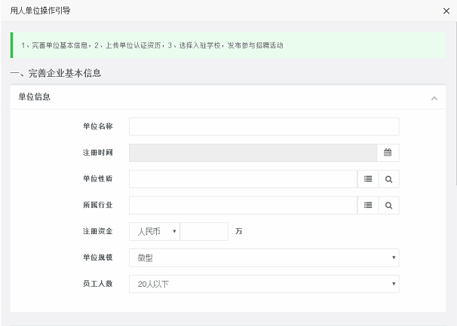Close the 用人单位操作引导 dialog
Image resolution: width=457 pixels, height=326 pixels.
(x=446, y=11)
